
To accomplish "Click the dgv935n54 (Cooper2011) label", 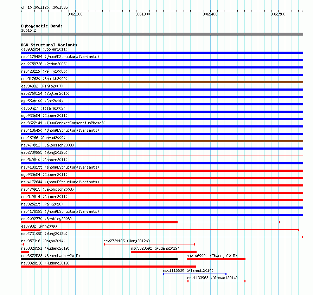I will (x=44, y=175).
